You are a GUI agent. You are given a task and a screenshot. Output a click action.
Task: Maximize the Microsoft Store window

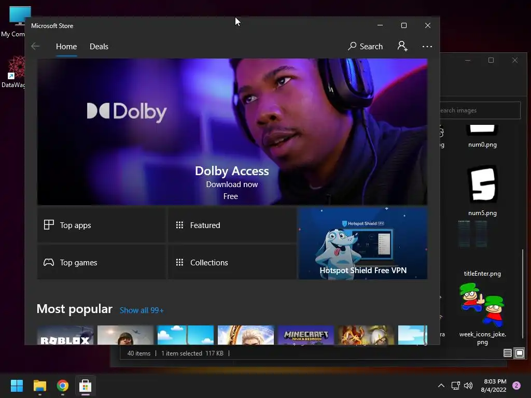403,25
